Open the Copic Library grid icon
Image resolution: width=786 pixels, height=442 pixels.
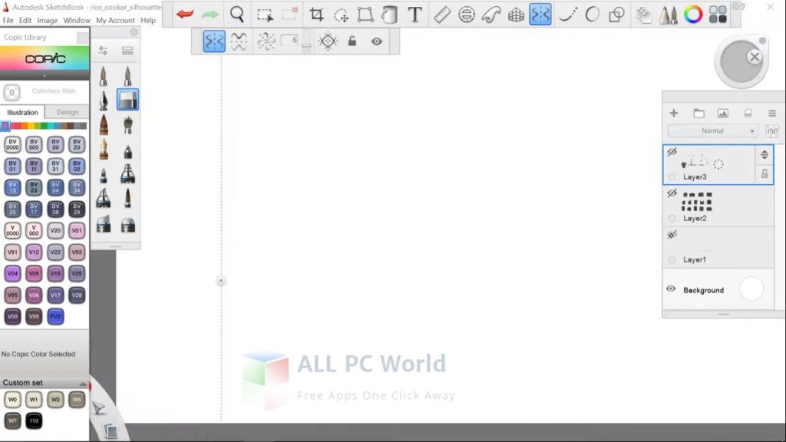coord(718,15)
